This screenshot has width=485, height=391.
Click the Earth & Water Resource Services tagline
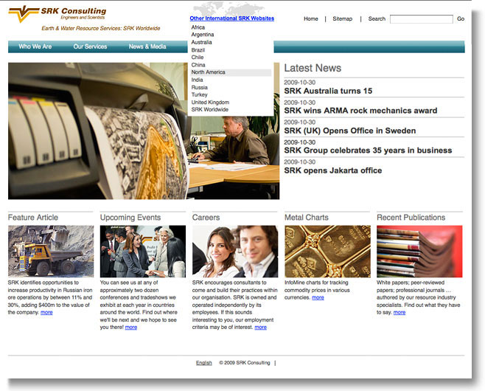pos(101,28)
